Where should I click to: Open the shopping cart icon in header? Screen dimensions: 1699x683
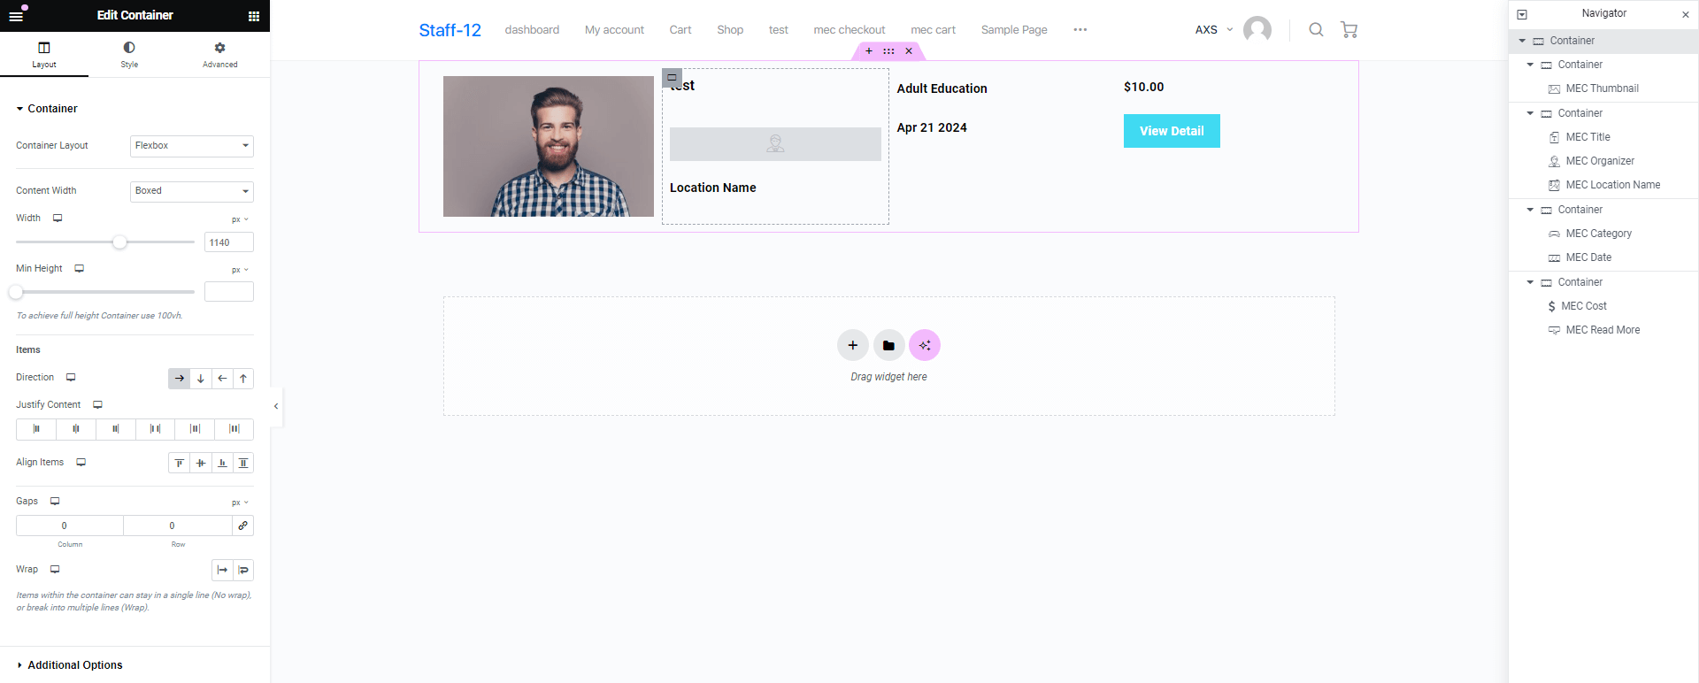pos(1349,30)
